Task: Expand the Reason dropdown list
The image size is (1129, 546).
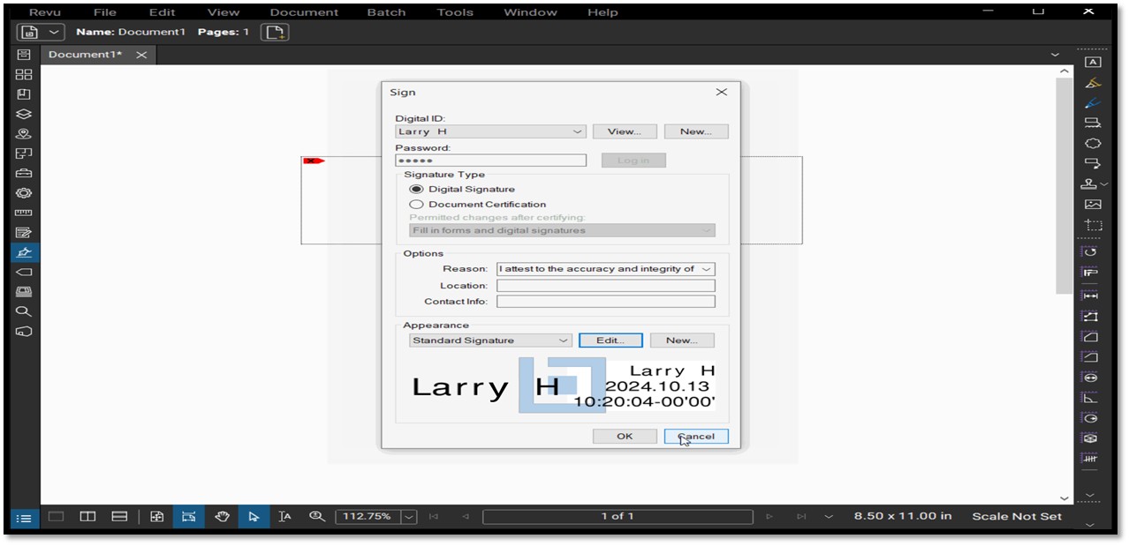Action: pos(705,269)
